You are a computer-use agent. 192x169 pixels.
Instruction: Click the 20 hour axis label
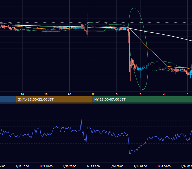pyautogui.click(x=69, y=94)
